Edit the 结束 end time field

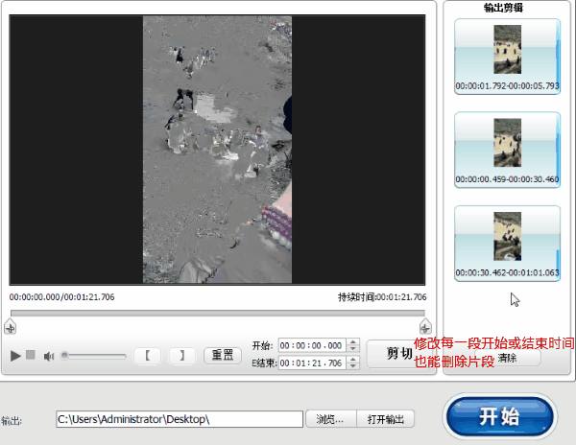click(x=312, y=363)
